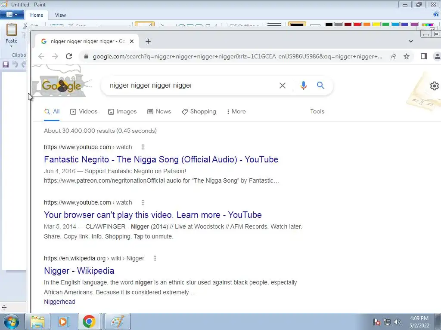Open the Fantastic Negrito YouTube result title
Screen dimensions: 441x330
click(161, 159)
